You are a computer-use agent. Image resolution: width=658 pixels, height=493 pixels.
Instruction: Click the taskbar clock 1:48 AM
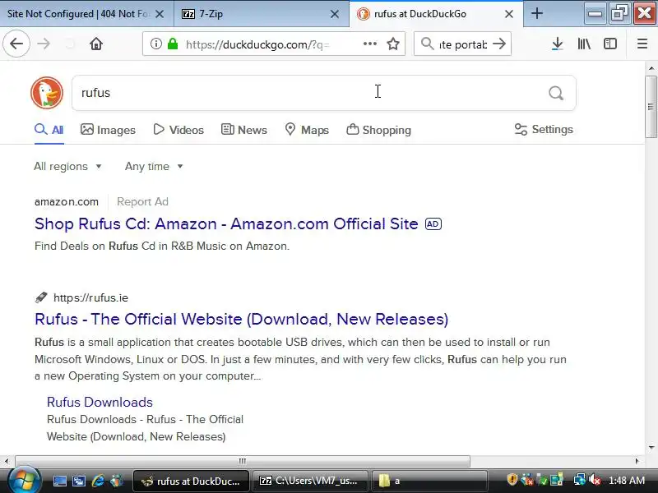[x=627, y=481]
